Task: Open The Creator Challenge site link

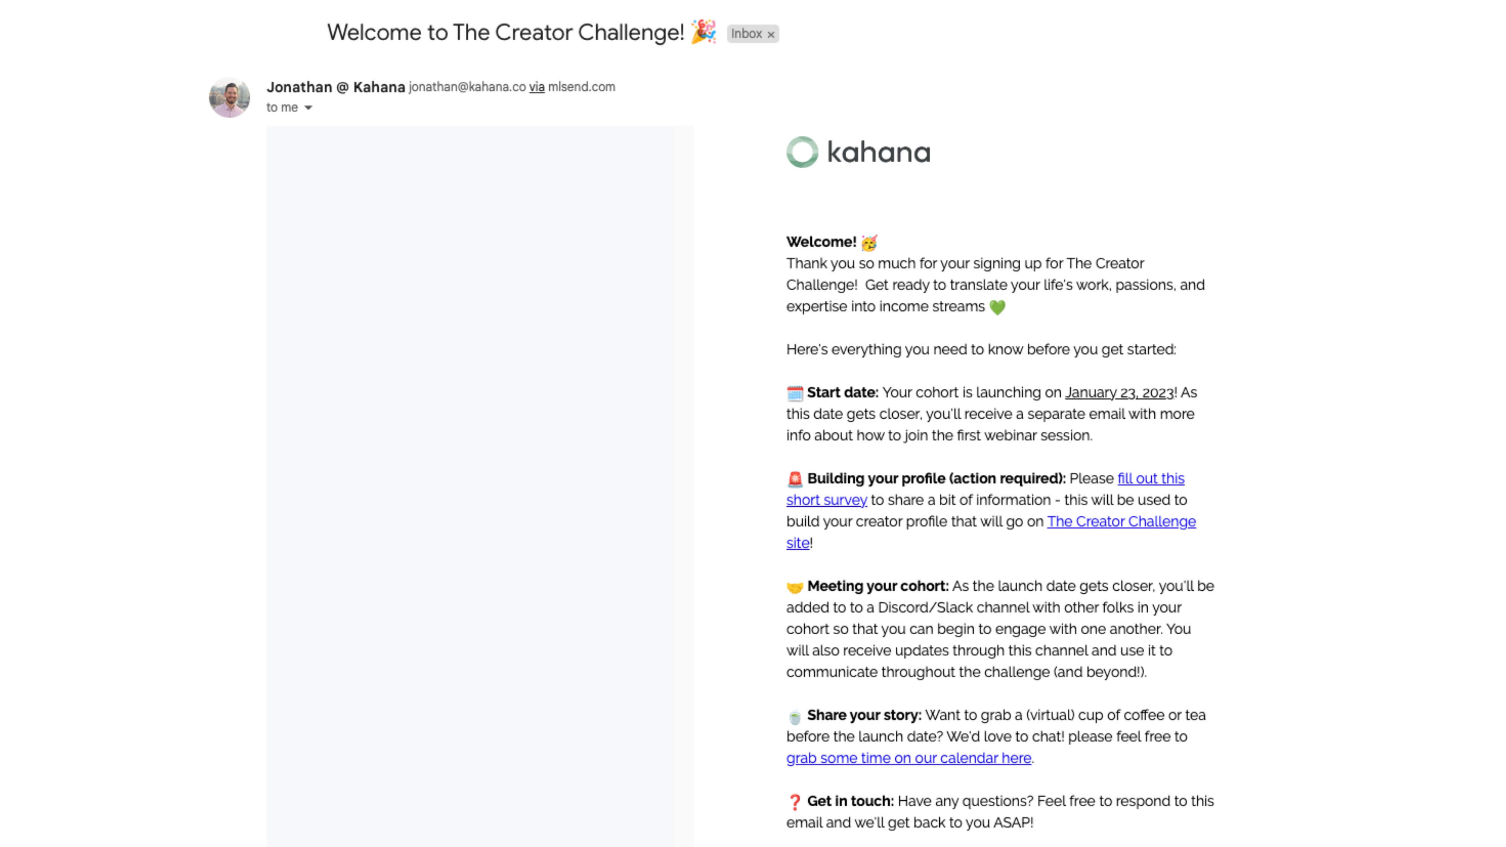Action: 1121,521
